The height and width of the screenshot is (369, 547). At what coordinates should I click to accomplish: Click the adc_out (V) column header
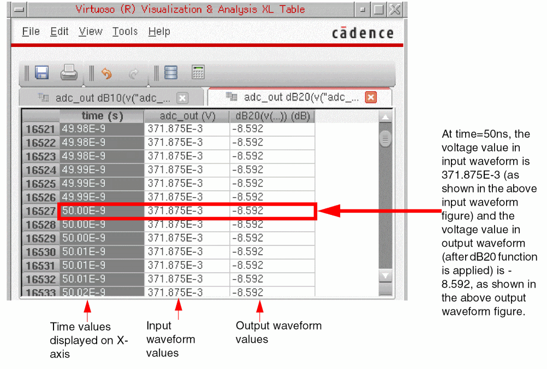click(187, 116)
